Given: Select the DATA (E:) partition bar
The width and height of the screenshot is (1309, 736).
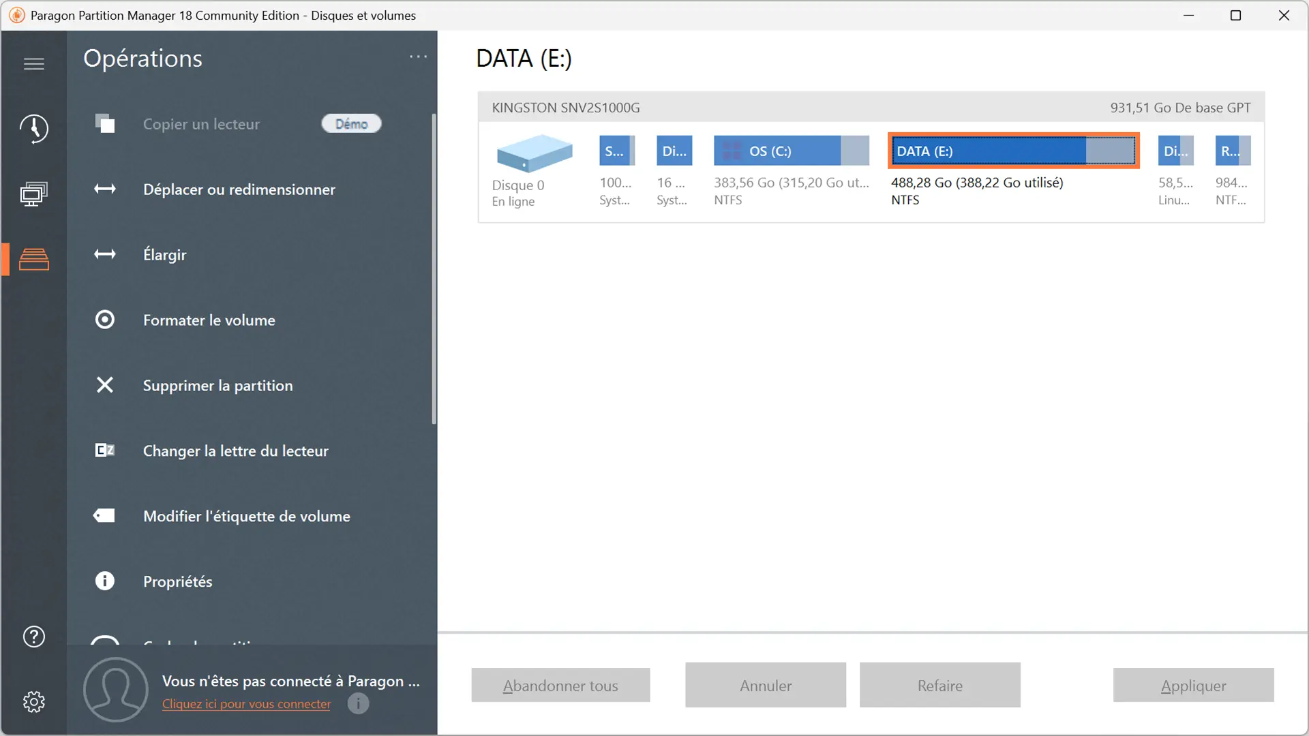Looking at the screenshot, I should pyautogui.click(x=1014, y=151).
